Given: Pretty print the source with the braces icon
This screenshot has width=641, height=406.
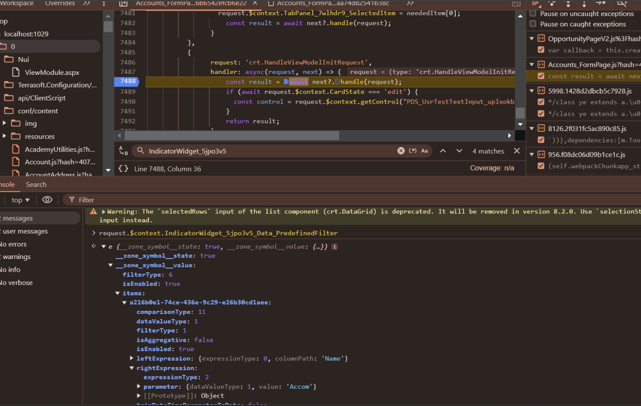Looking at the screenshot, I should 123,169.
